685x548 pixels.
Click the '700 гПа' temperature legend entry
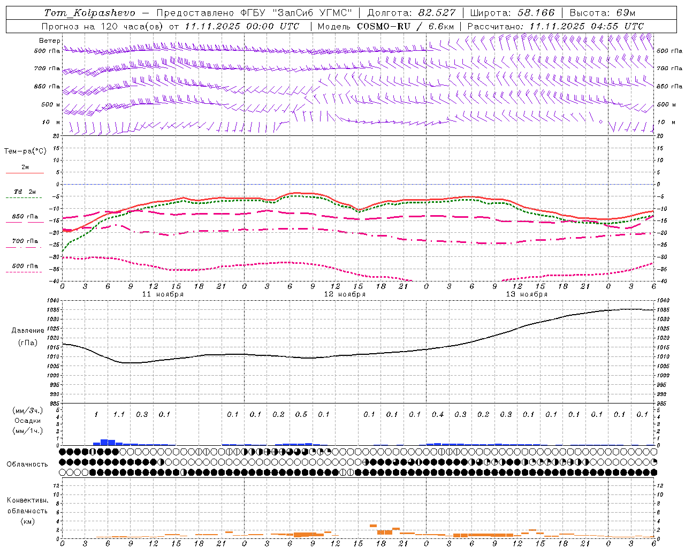pyautogui.click(x=25, y=241)
